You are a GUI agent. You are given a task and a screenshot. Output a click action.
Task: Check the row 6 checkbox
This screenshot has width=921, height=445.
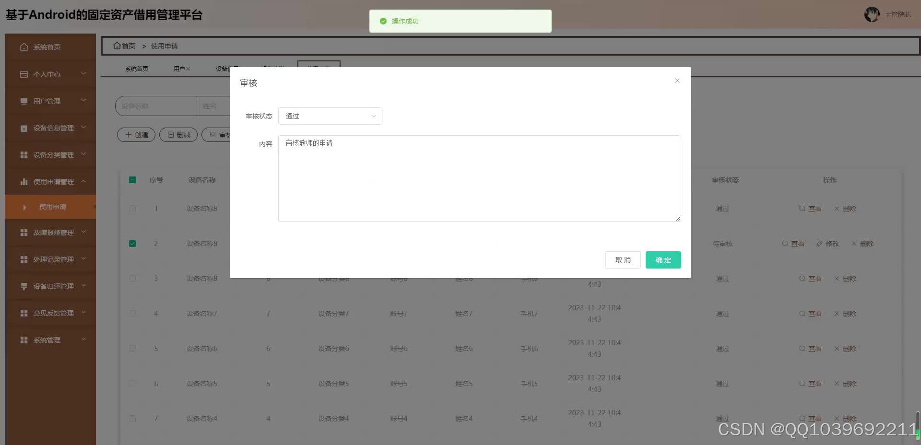tap(132, 384)
